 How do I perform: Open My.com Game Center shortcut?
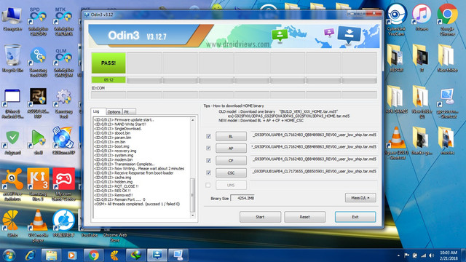click(x=63, y=184)
